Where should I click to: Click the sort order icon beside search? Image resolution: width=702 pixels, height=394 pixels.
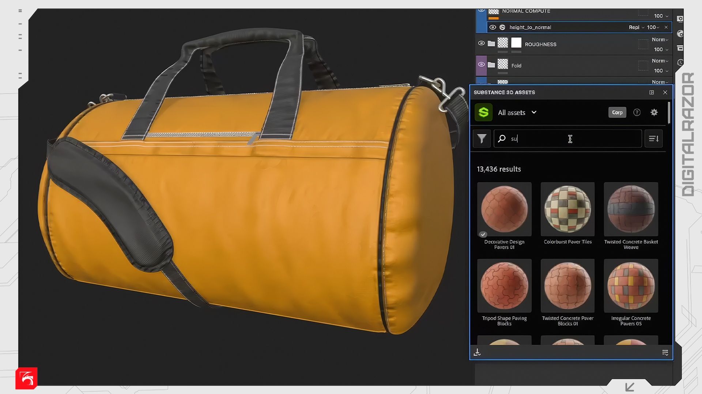(x=653, y=139)
